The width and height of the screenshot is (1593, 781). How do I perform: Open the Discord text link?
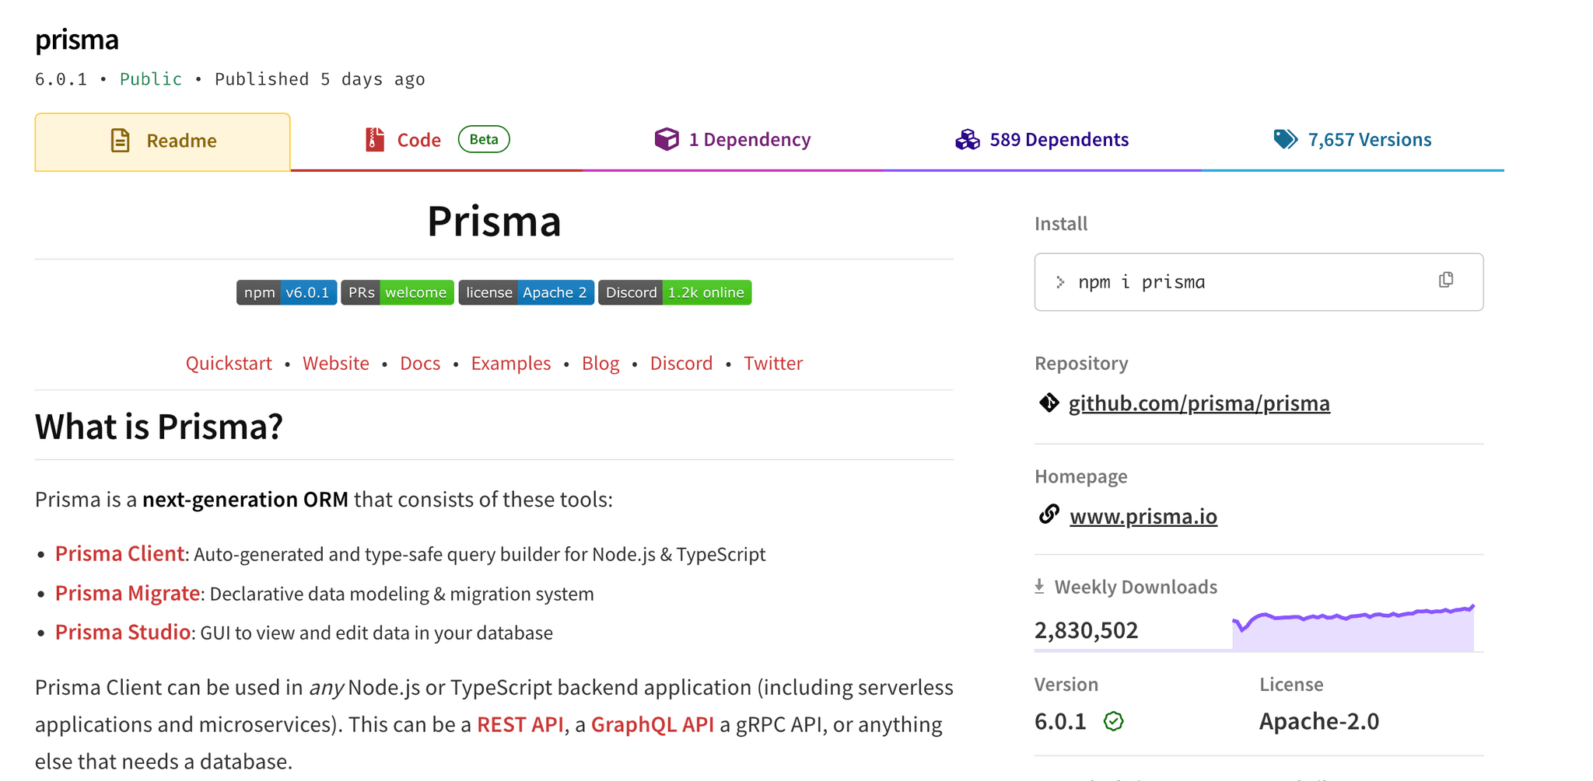coord(681,363)
